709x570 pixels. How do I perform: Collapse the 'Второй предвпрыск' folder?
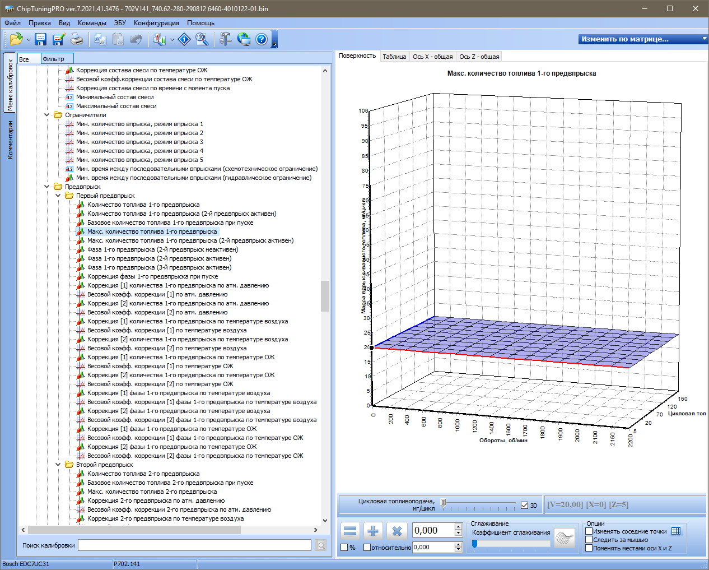(58, 465)
